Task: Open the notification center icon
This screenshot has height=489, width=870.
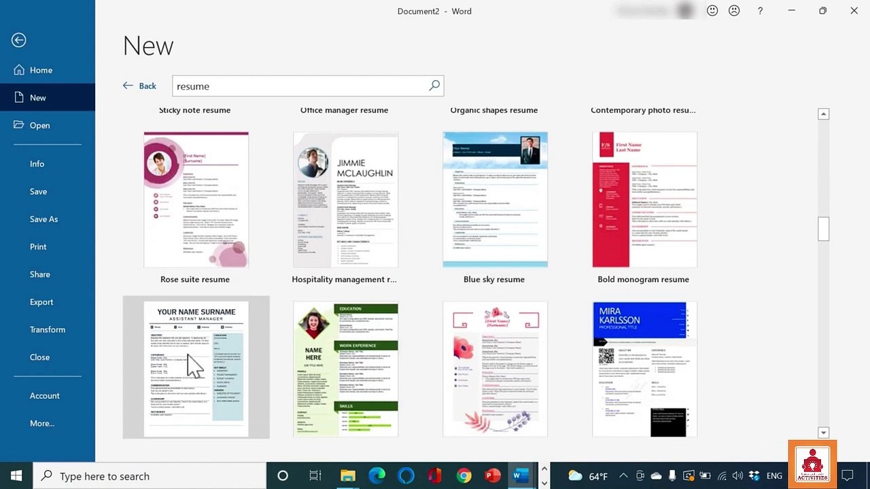Action: (847, 475)
